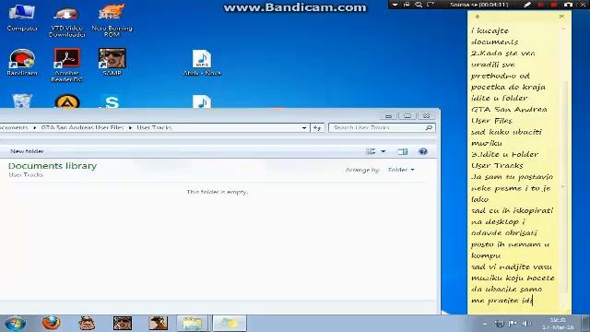590x332 pixels.
Task: Click the Show desktop button
Action: [x=585, y=324]
